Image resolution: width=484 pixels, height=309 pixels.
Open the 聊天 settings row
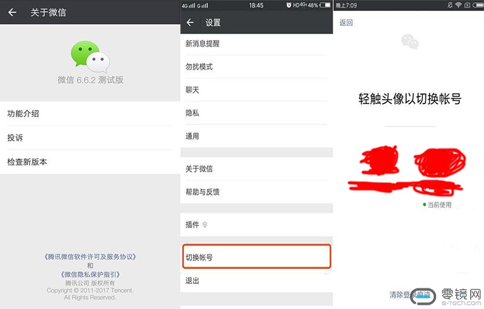[x=257, y=90]
